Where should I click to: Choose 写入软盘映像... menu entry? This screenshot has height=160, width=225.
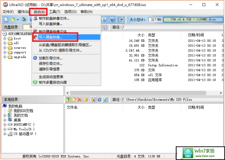click(x=66, y=24)
